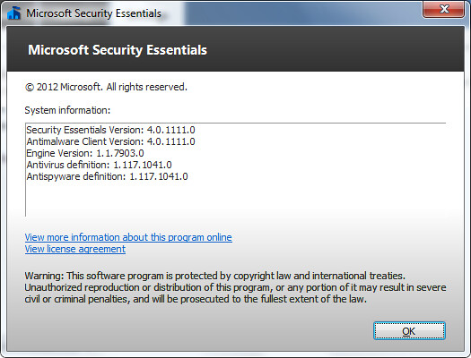
Task: Click version number 4.0.1111.0 on first line
Action: 171,130
